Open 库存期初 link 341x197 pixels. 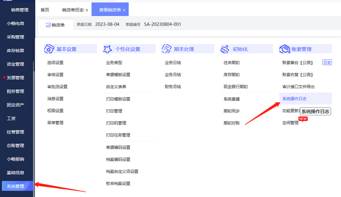tap(231, 75)
